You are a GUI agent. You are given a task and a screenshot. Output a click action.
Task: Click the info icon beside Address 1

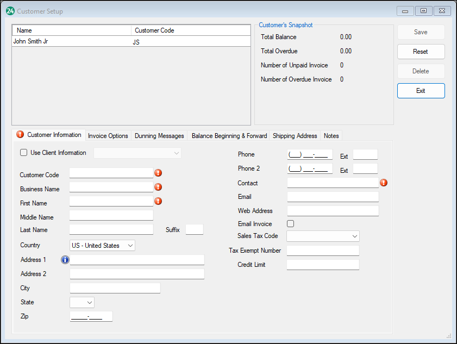coord(65,260)
